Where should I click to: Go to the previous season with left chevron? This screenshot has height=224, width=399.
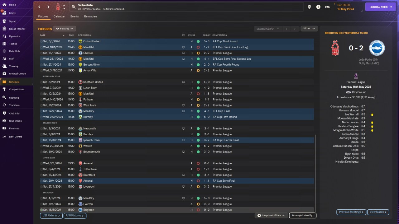pos(286,29)
